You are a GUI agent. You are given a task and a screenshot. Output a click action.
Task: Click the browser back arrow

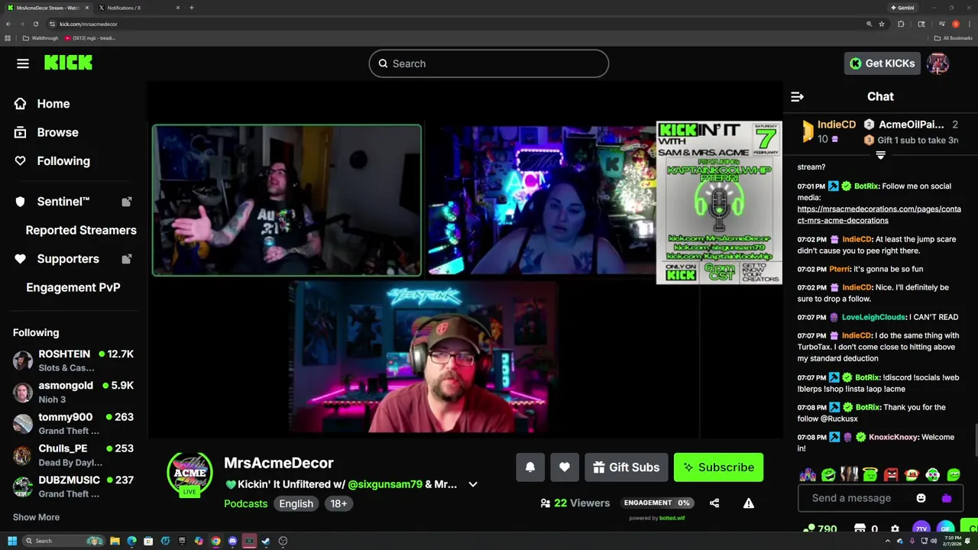coord(8,24)
